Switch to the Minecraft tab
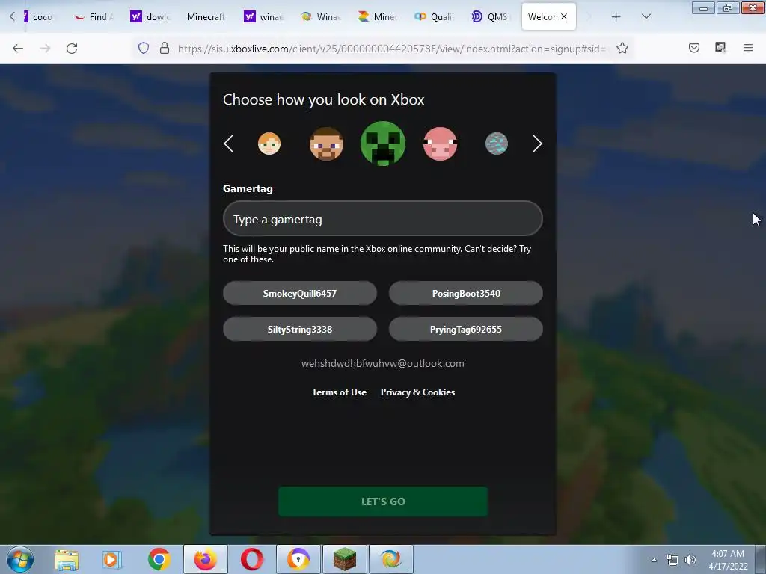Image resolution: width=766 pixels, height=574 pixels. point(206,16)
